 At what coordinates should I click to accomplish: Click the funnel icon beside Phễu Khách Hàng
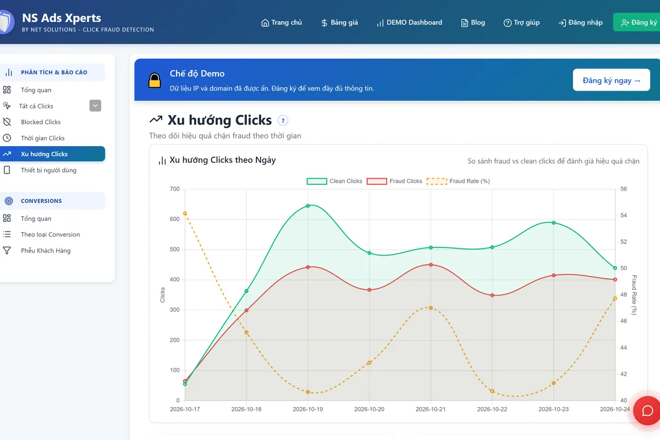7,250
